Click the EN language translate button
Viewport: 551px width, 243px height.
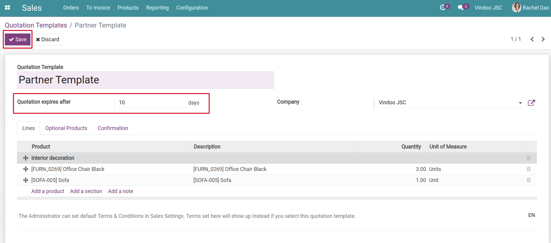[531, 215]
